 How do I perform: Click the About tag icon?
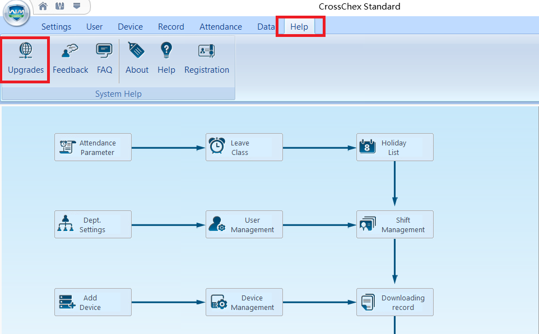(137, 51)
